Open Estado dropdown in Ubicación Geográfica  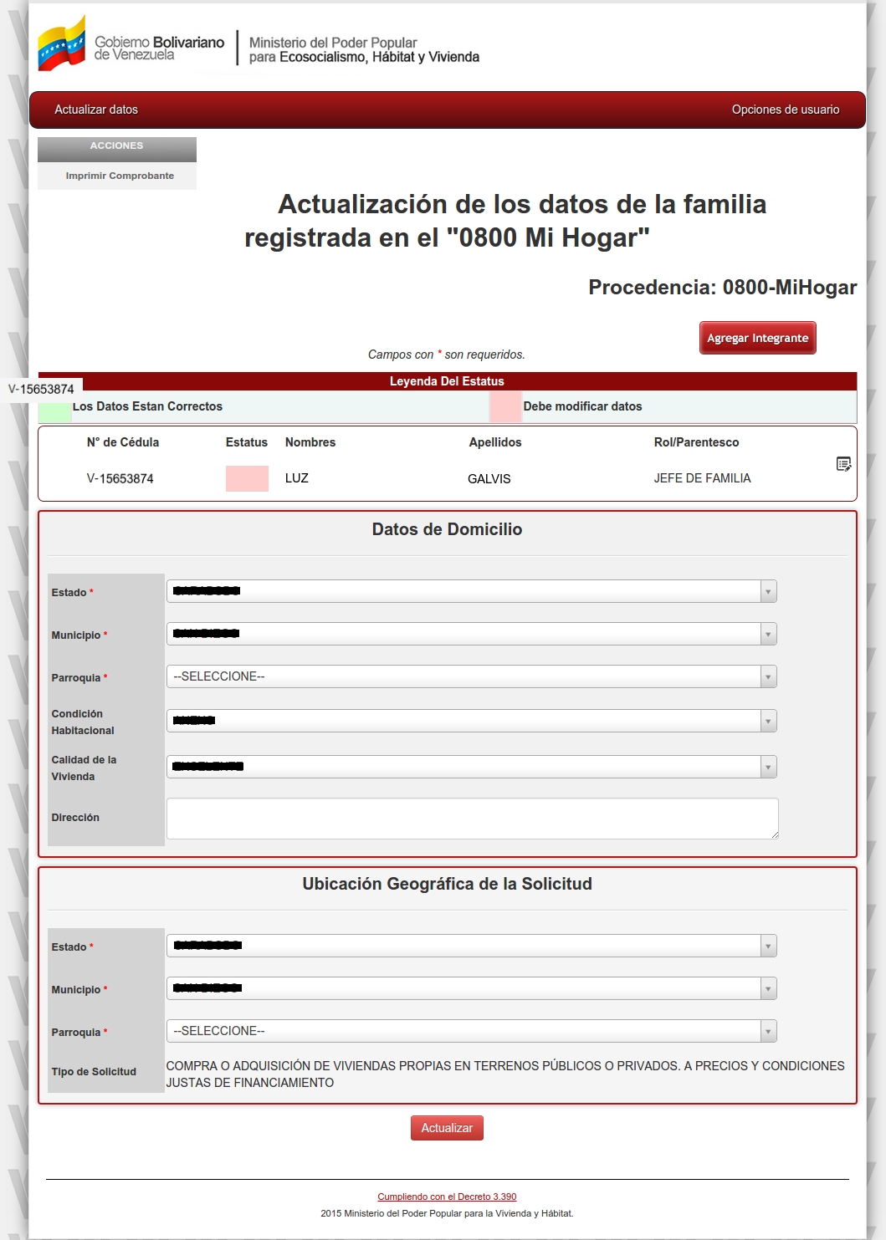(x=472, y=946)
